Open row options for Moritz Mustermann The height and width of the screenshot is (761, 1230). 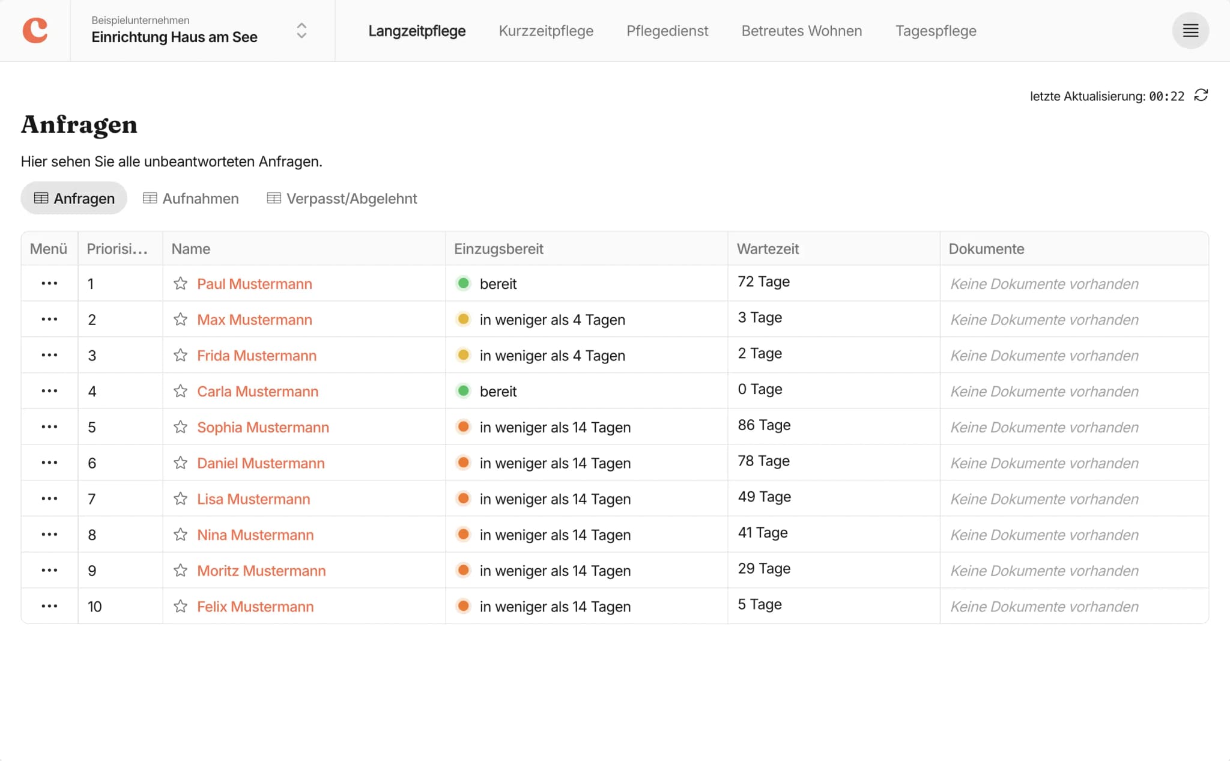49,570
